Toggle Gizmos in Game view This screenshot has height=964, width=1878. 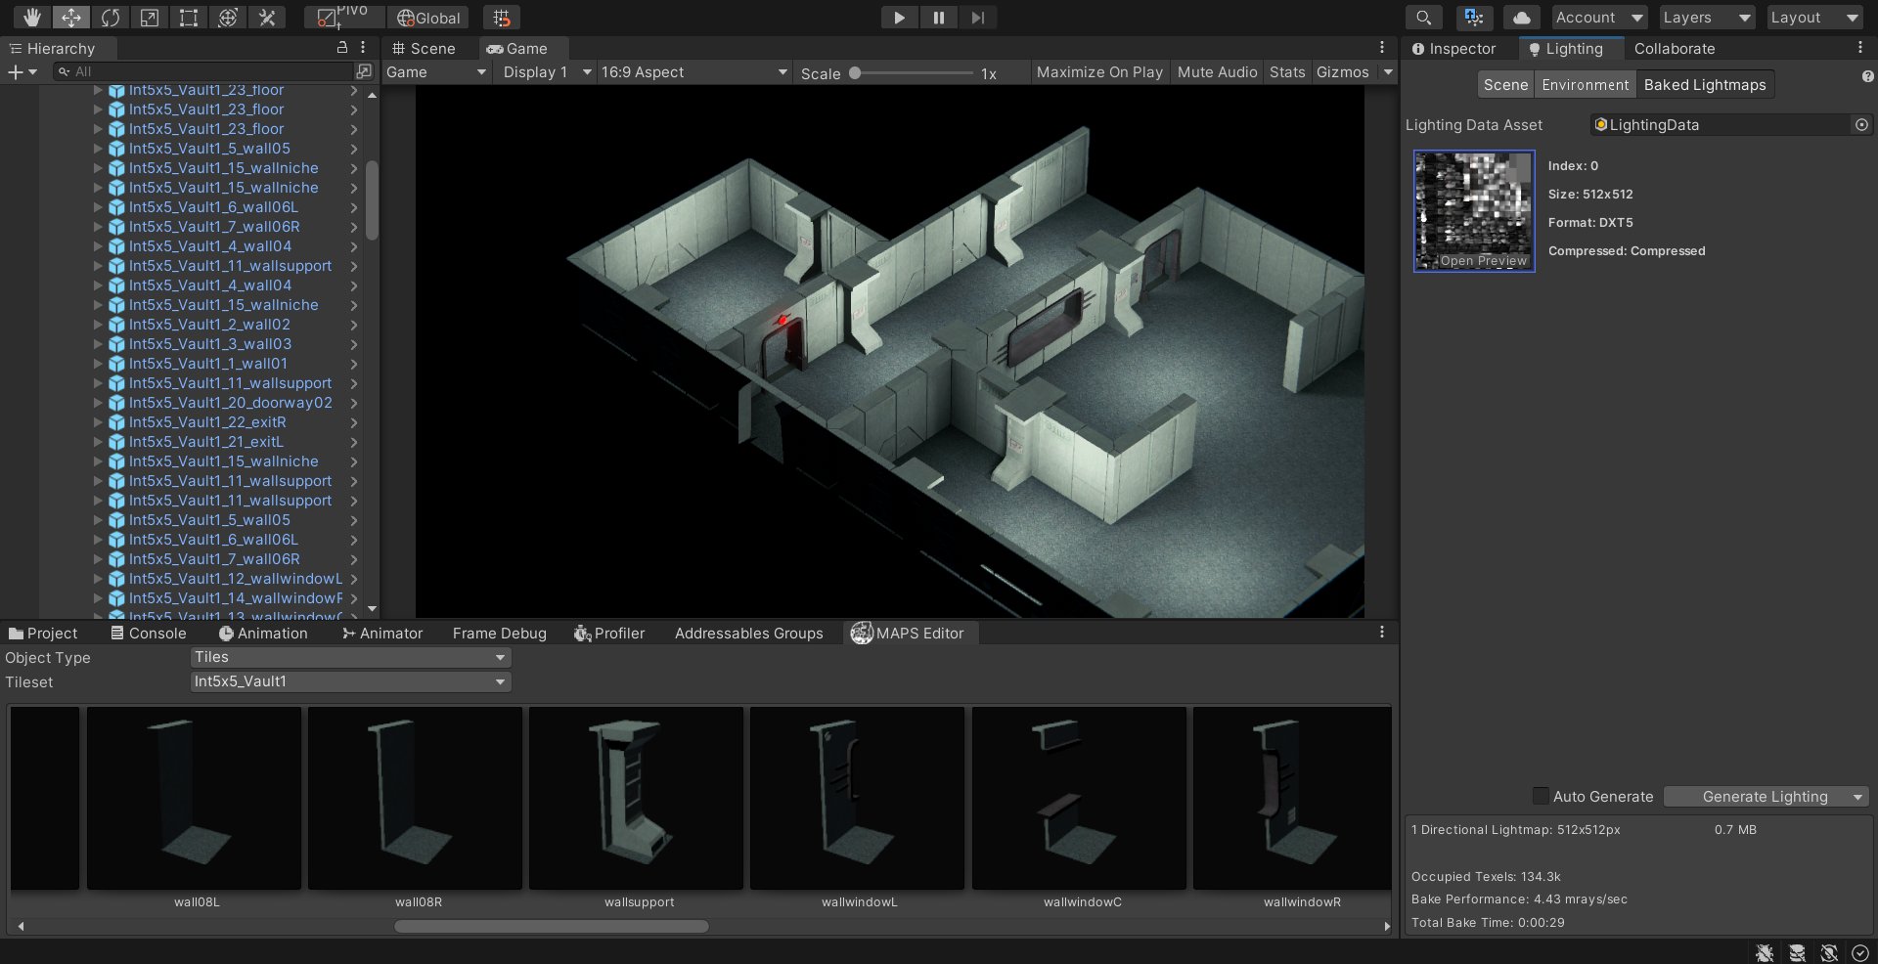(x=1342, y=71)
